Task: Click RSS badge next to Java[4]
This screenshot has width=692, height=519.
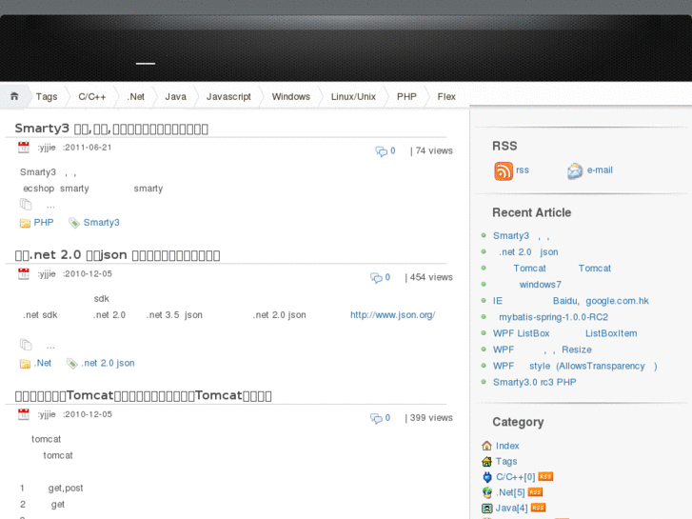Action: tap(538, 508)
